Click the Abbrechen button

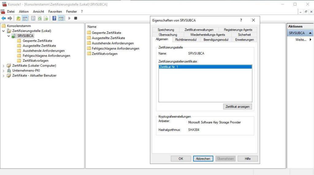[x=203, y=158]
